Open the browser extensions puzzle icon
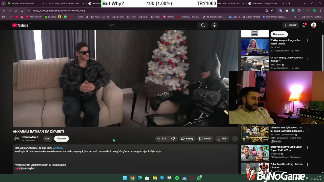Screen dimensions: 324x182 coord(299,11)
